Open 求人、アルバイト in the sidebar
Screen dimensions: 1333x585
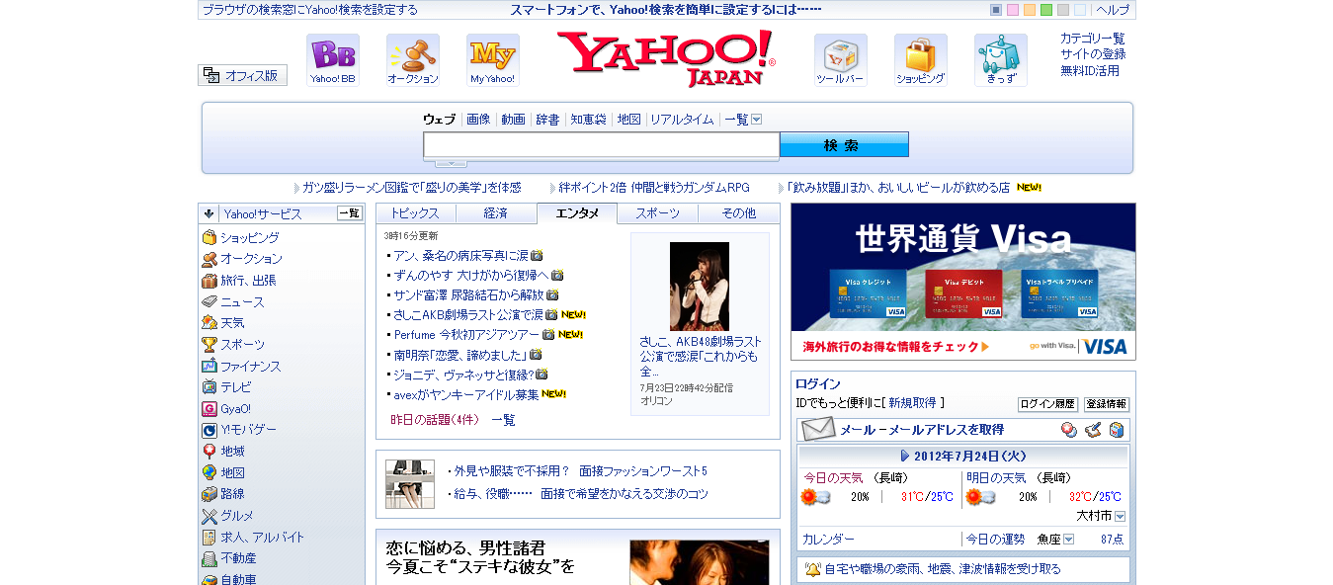tap(262, 538)
